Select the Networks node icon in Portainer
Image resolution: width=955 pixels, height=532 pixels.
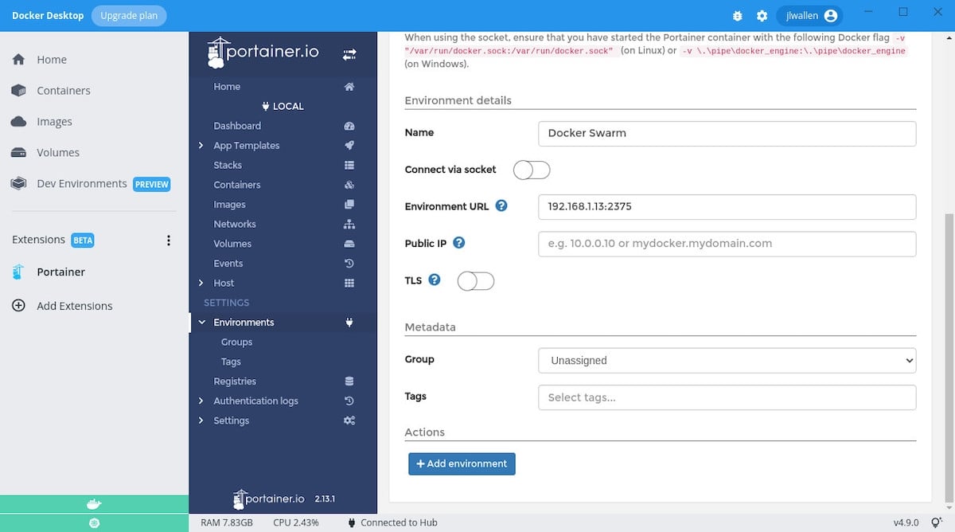pyautogui.click(x=349, y=224)
